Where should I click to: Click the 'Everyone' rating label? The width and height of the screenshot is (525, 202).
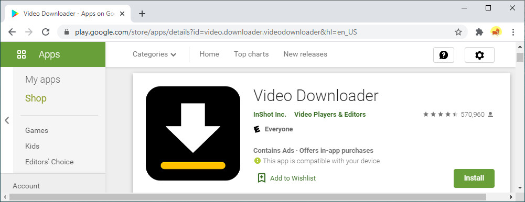coord(278,129)
